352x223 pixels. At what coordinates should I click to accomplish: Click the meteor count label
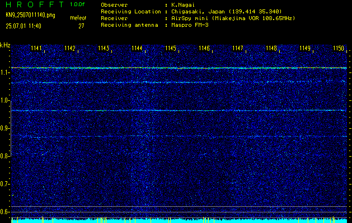coord(78,18)
